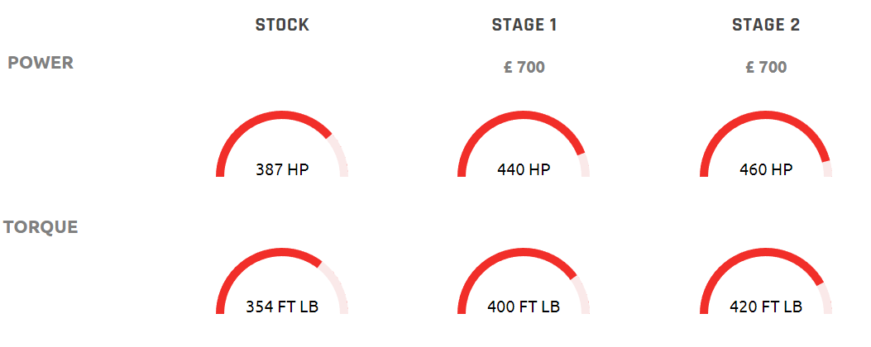Open the STAGE 2 column heading
This screenshot has width=871, height=347.
766,25
